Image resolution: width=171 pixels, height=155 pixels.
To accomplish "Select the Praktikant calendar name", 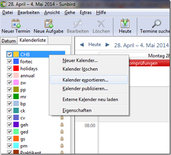I will pos(31,152).
